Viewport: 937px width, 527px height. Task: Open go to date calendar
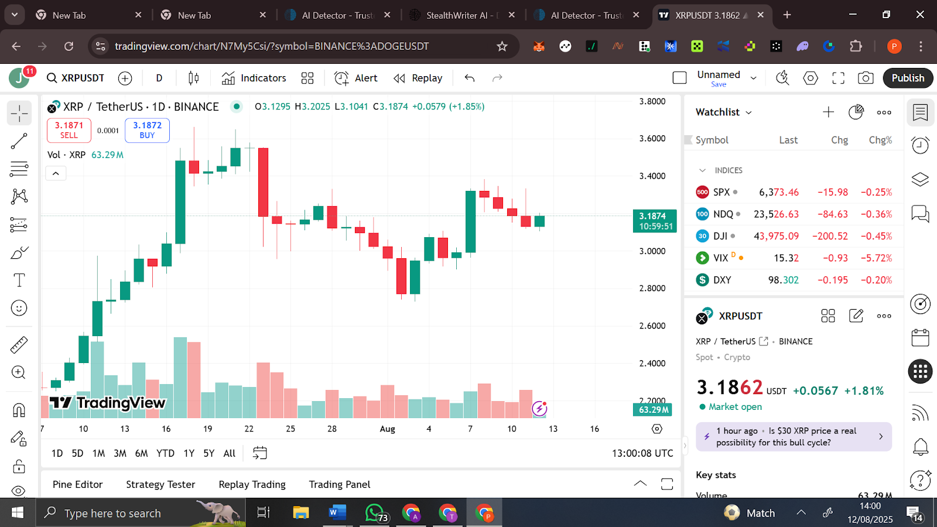click(x=260, y=453)
